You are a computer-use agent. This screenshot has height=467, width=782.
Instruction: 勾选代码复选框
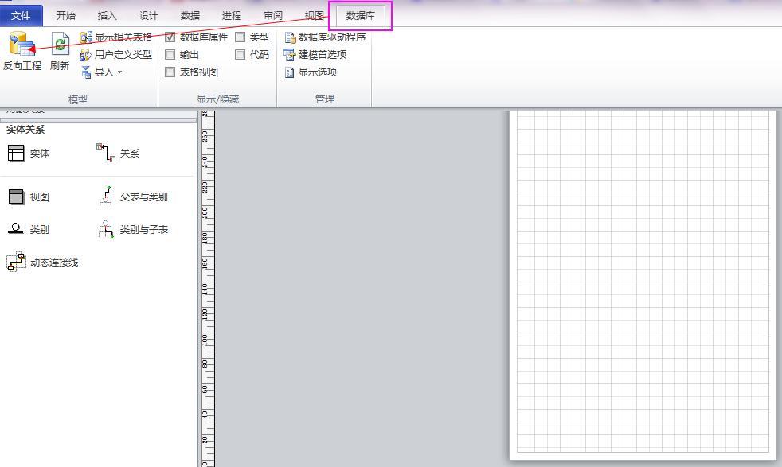point(240,54)
